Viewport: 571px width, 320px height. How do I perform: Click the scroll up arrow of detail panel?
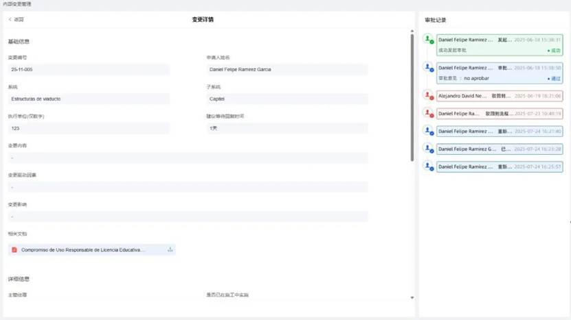pyautogui.click(x=412, y=32)
